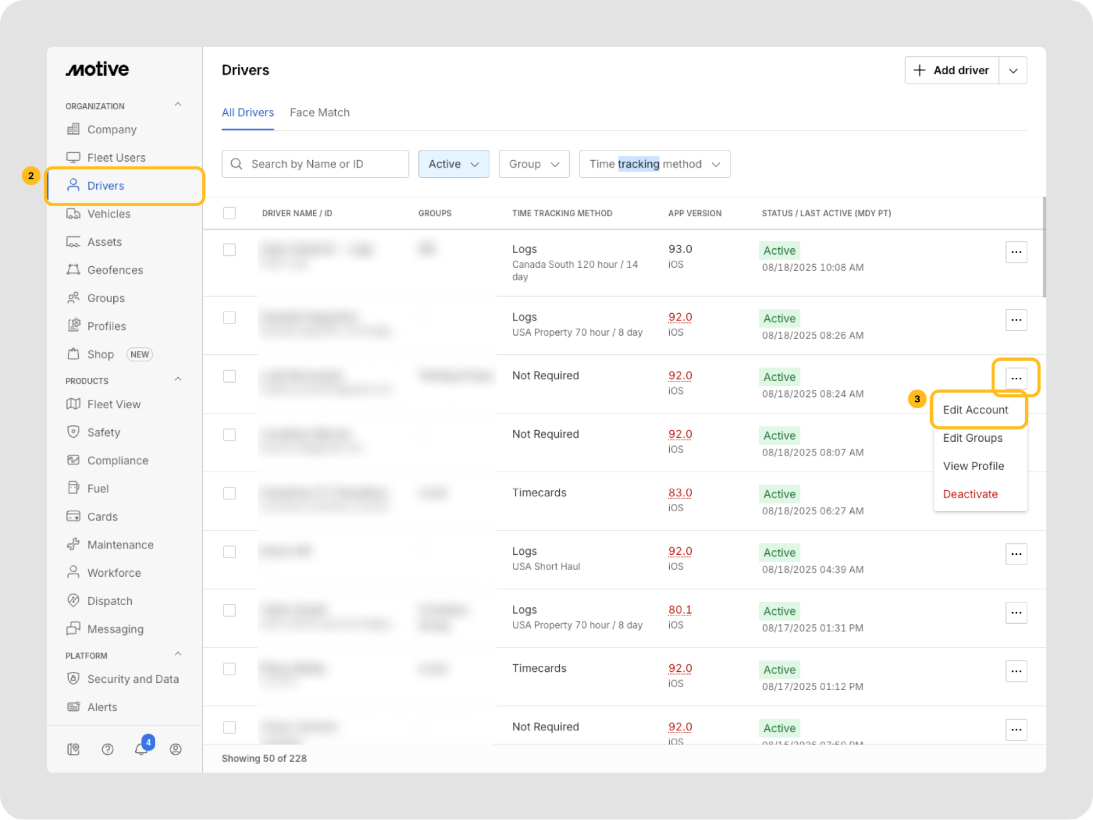1093x820 pixels.
Task: Select checkbox for the Timecards 83.0 driver
Action: point(230,493)
